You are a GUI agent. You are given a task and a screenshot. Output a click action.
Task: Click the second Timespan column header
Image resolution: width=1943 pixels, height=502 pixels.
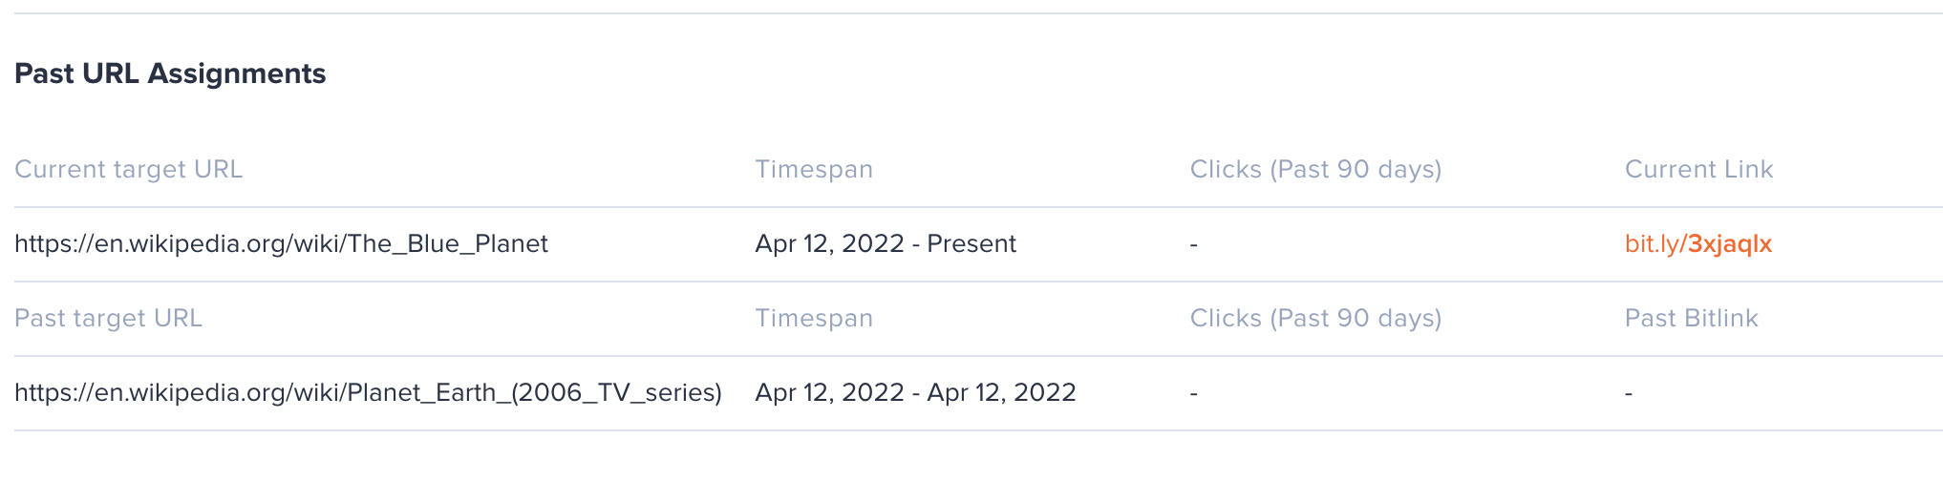(814, 318)
